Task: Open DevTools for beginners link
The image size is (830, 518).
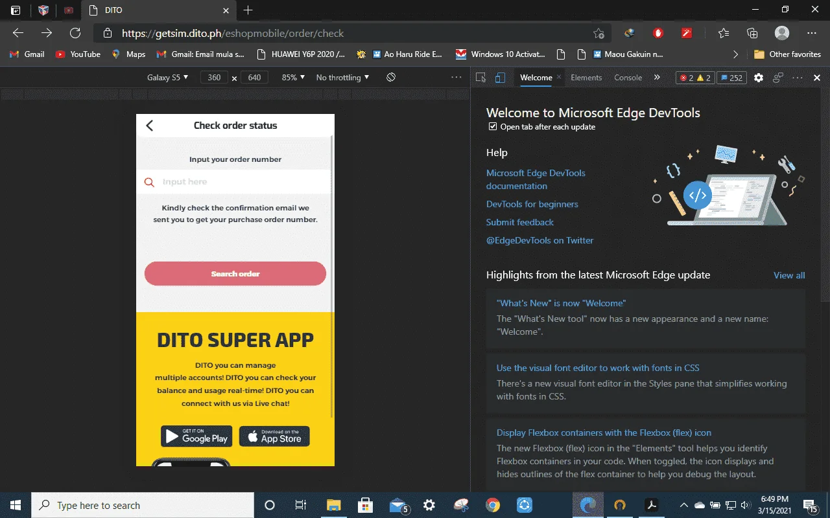Action: 532,204
